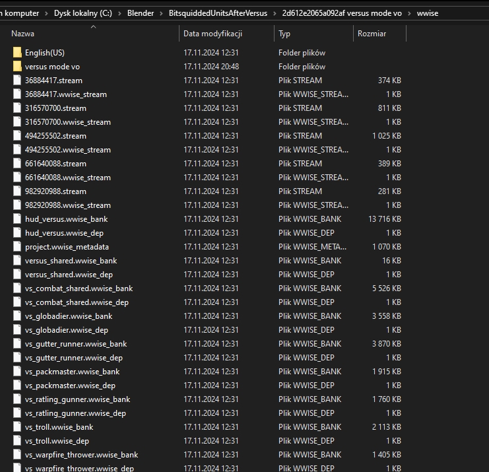Click the 811 KB size value
This screenshot has width=489, height=472.
(389, 108)
